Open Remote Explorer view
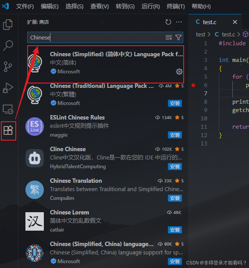 coord(8,109)
